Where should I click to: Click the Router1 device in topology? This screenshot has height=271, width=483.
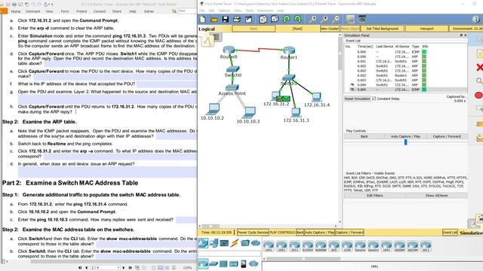289,50
